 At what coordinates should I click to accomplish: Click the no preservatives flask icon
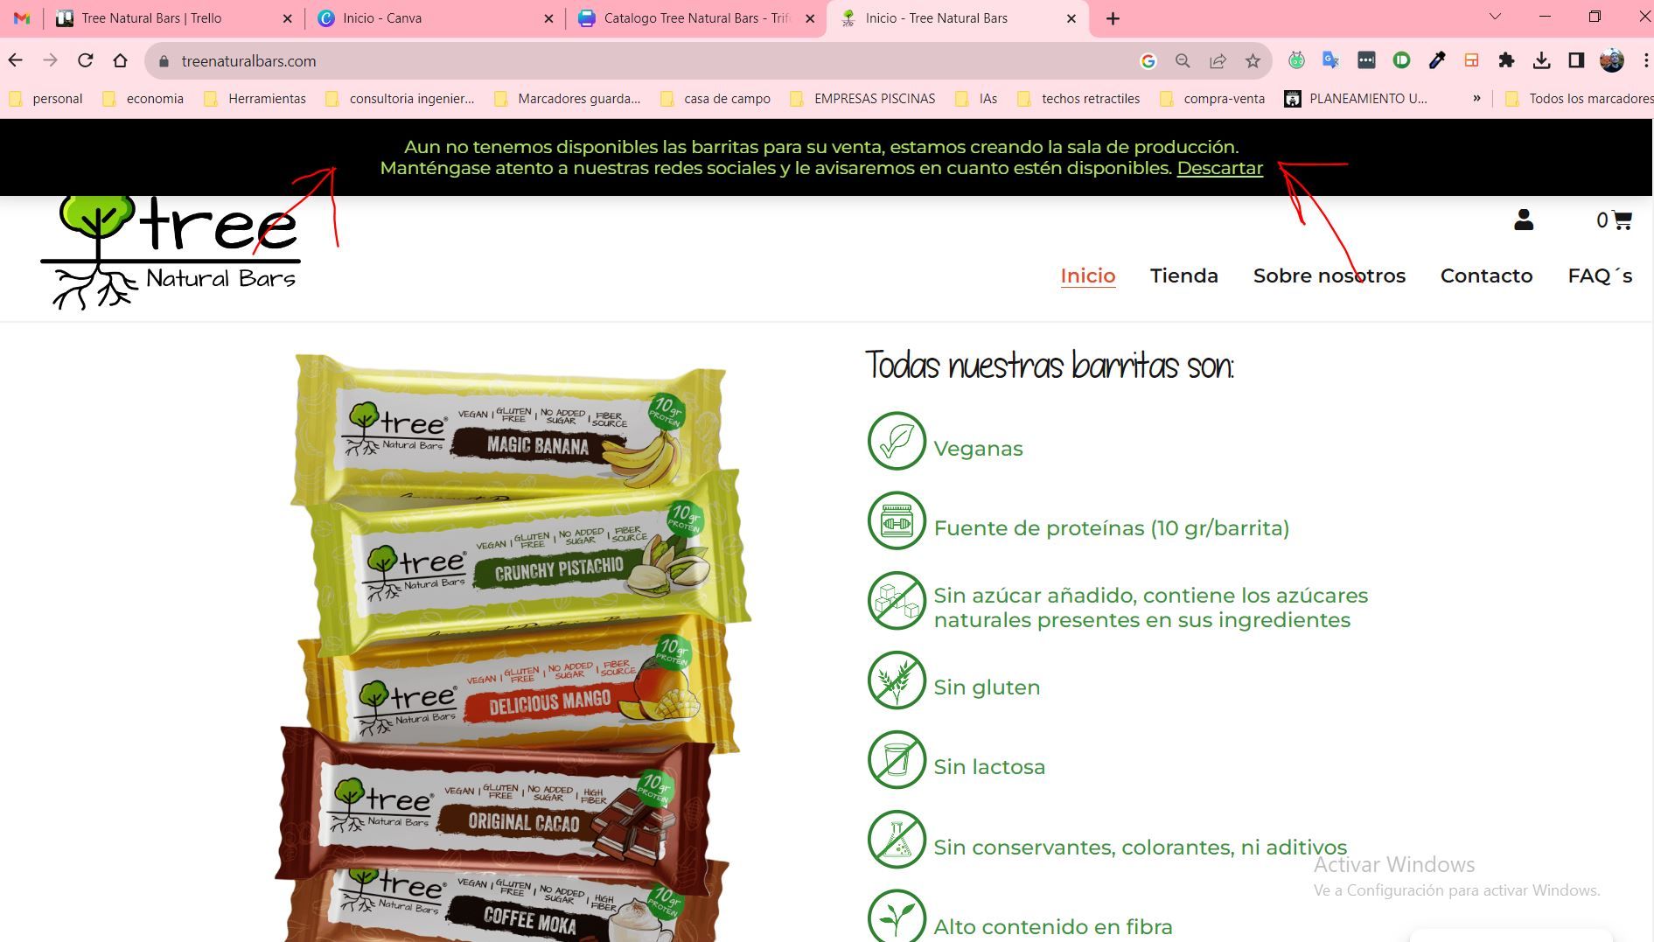pos(897,840)
